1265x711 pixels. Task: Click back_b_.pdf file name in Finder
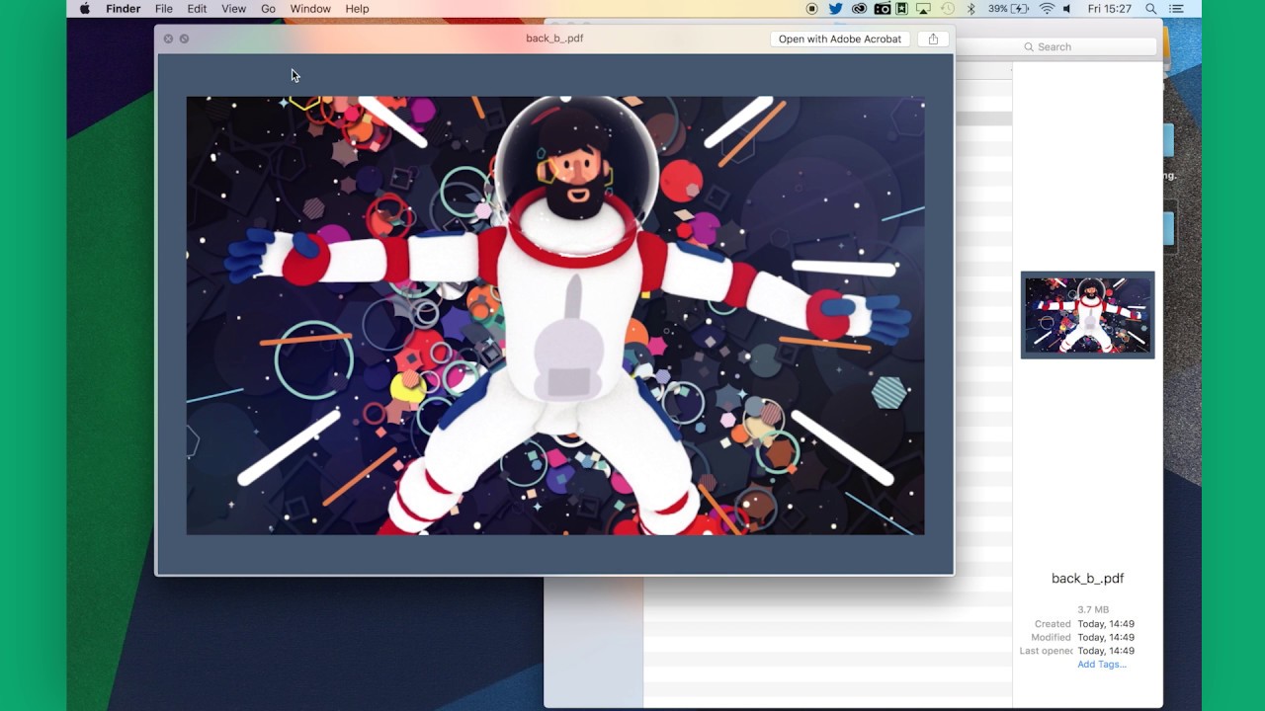1087,579
